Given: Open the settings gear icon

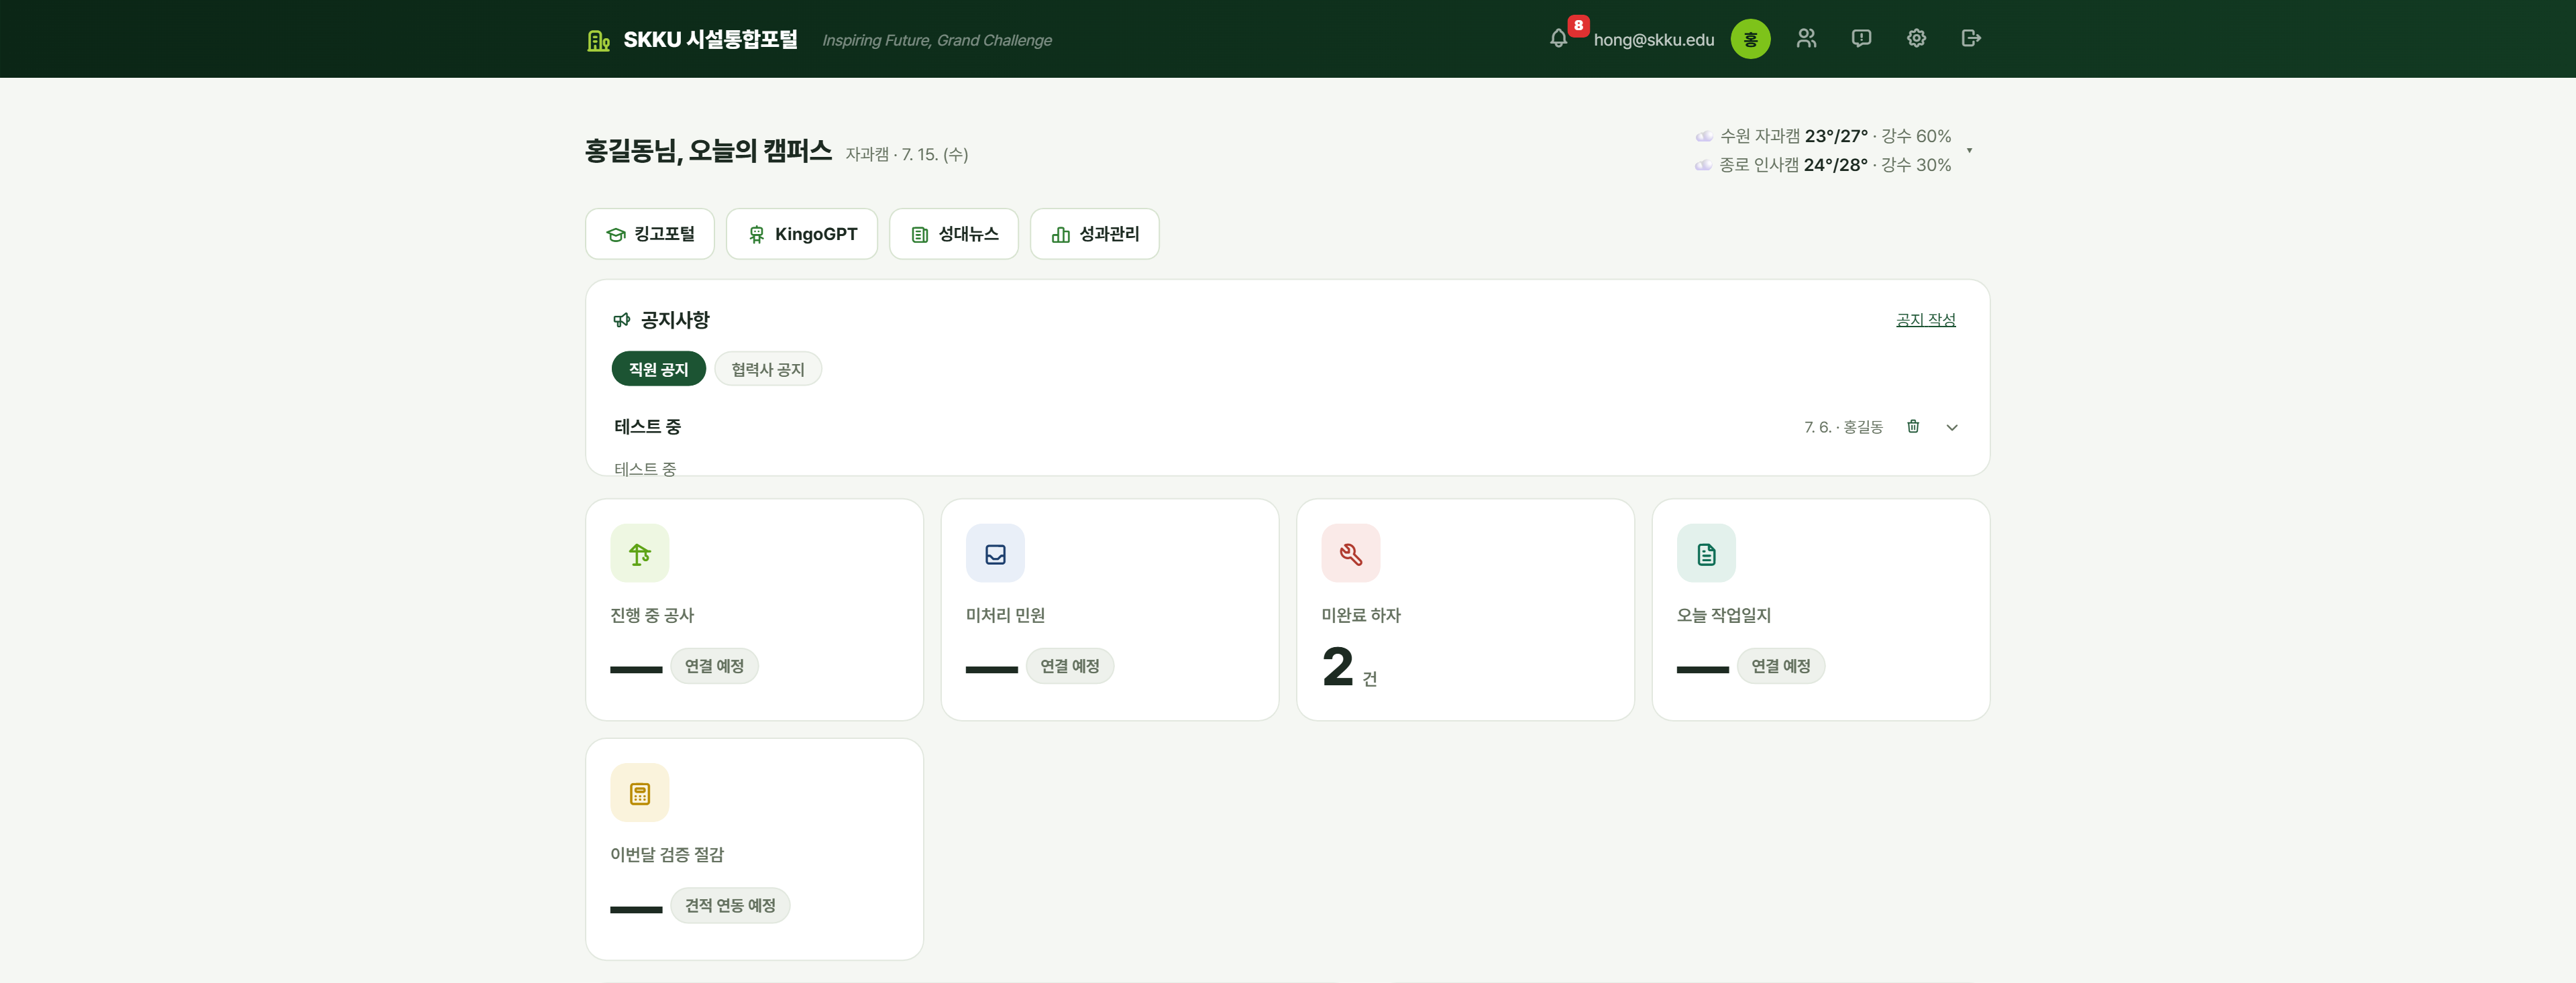Looking at the screenshot, I should coord(1916,39).
